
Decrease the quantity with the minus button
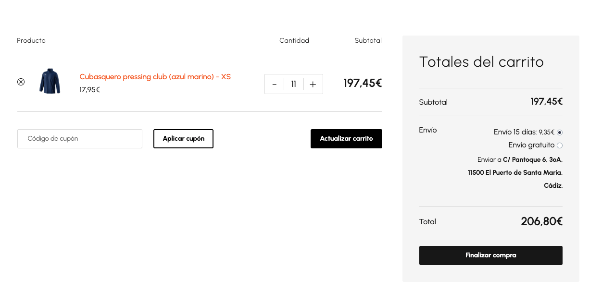[x=275, y=84]
